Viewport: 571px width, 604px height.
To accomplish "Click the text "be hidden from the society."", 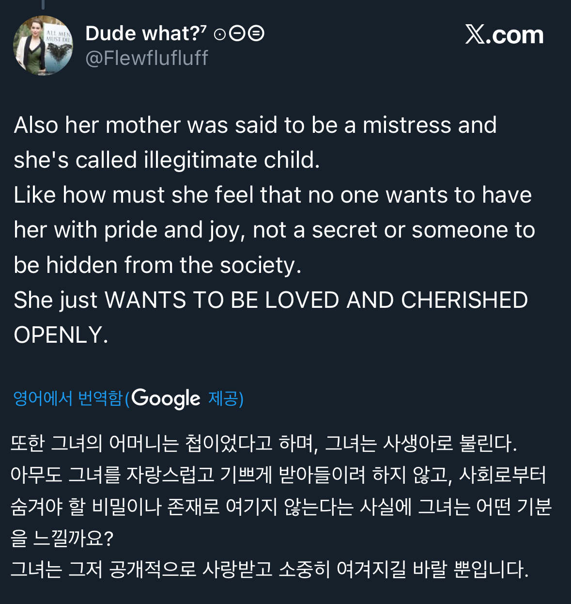I will click(157, 265).
